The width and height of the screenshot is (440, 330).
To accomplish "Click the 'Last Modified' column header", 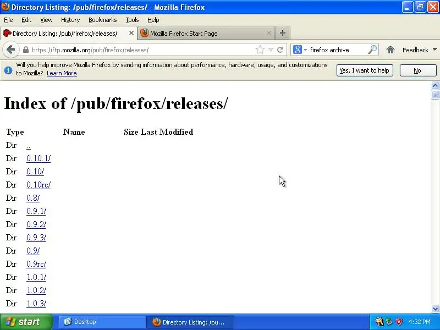I will pos(167,132).
